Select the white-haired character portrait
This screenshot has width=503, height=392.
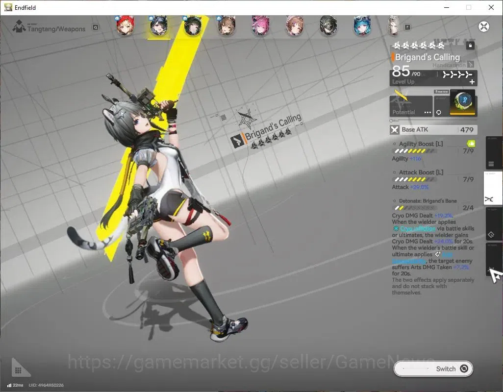coord(394,25)
